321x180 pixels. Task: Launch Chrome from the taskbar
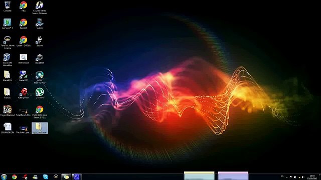pos(15,176)
